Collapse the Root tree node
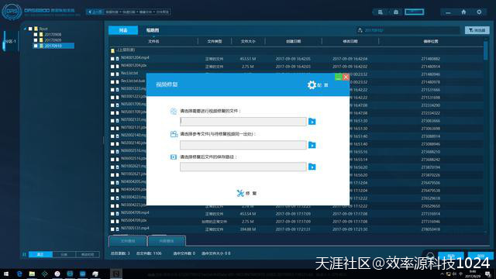Viewport: 496px width, 279px height. 25,29
